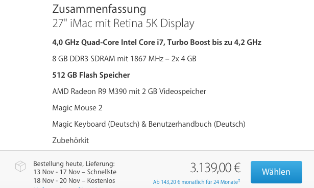The width and height of the screenshot is (314, 188).
Task: Click the 27" iMac Retina 5K subtitle
Action: 124,24
